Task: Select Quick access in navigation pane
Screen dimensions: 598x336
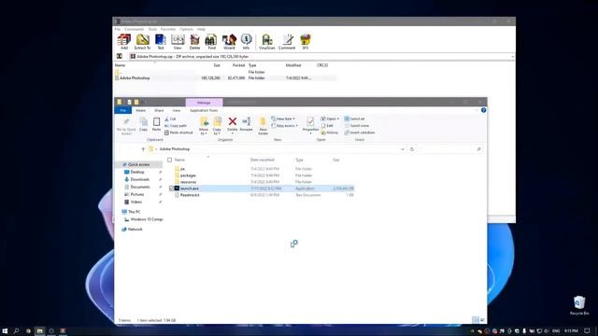Action: (x=139, y=164)
